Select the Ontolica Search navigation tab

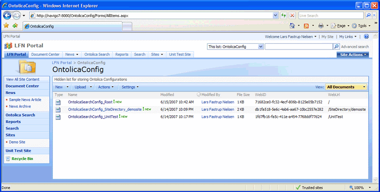pos(97,54)
